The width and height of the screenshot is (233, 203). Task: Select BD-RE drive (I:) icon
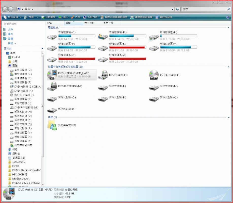tap(154, 75)
